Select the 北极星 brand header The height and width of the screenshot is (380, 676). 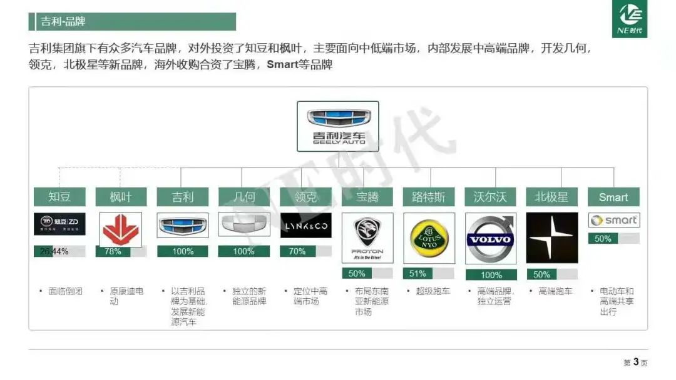coord(552,197)
